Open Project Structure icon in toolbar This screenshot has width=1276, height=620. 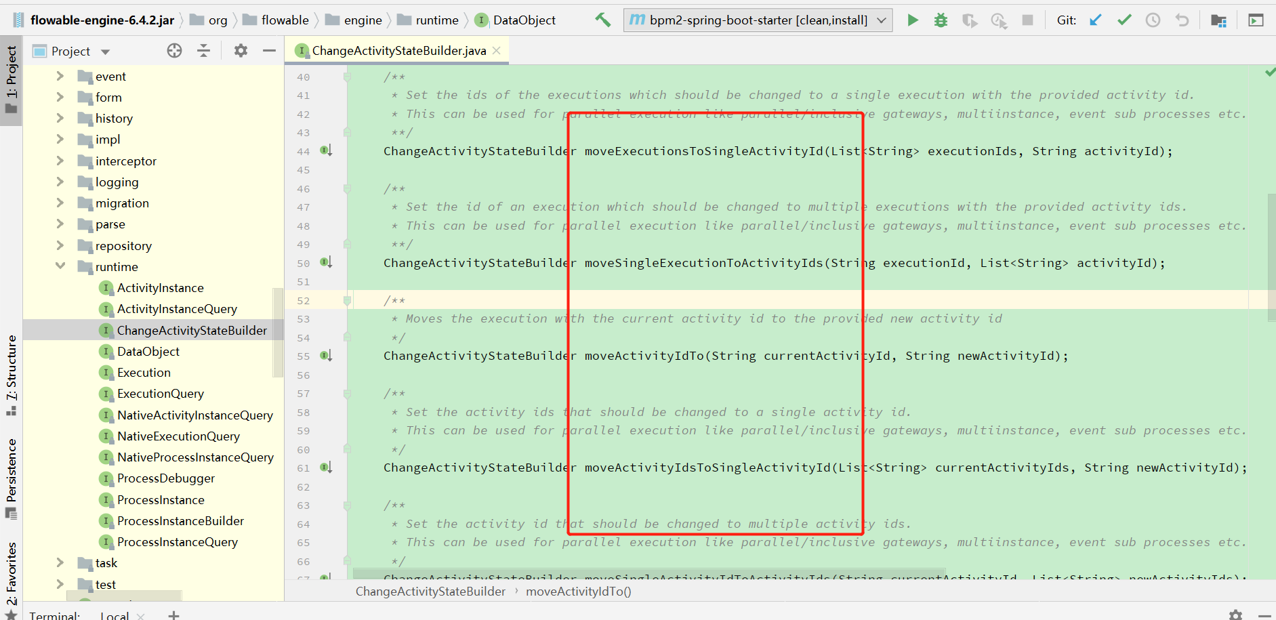tap(1218, 20)
